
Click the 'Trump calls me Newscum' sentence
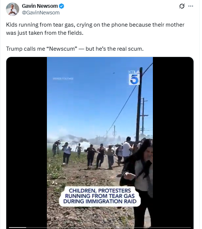75,48
